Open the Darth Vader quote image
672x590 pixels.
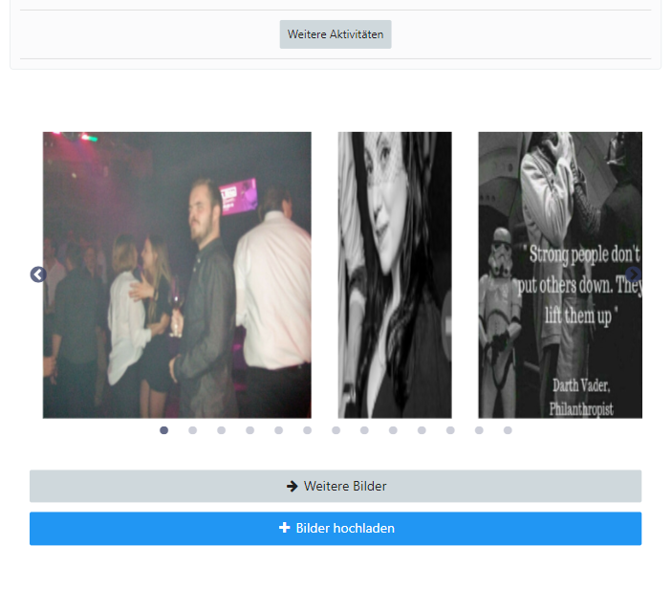click(560, 274)
